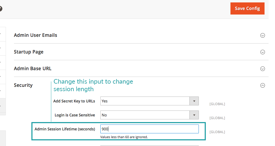Click the Admin User Emails section title

35,35
